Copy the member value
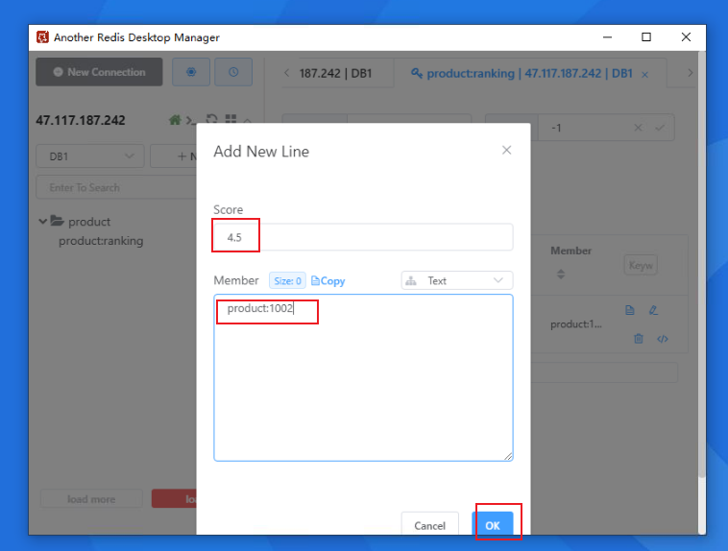728x551 pixels. click(x=328, y=281)
